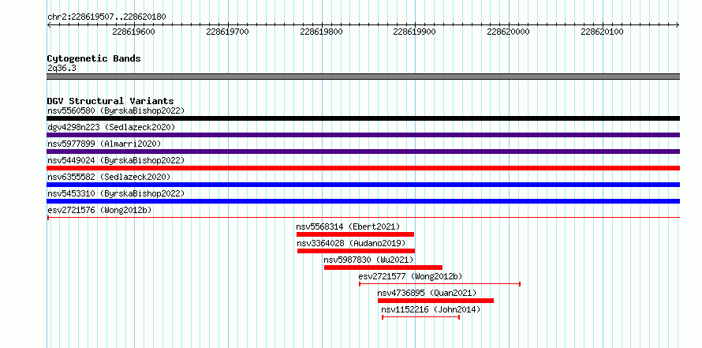The height and width of the screenshot is (348, 702).
Task: Open dgv4298n223 (Sedlazeck2020) variant label
Action: tap(111, 127)
